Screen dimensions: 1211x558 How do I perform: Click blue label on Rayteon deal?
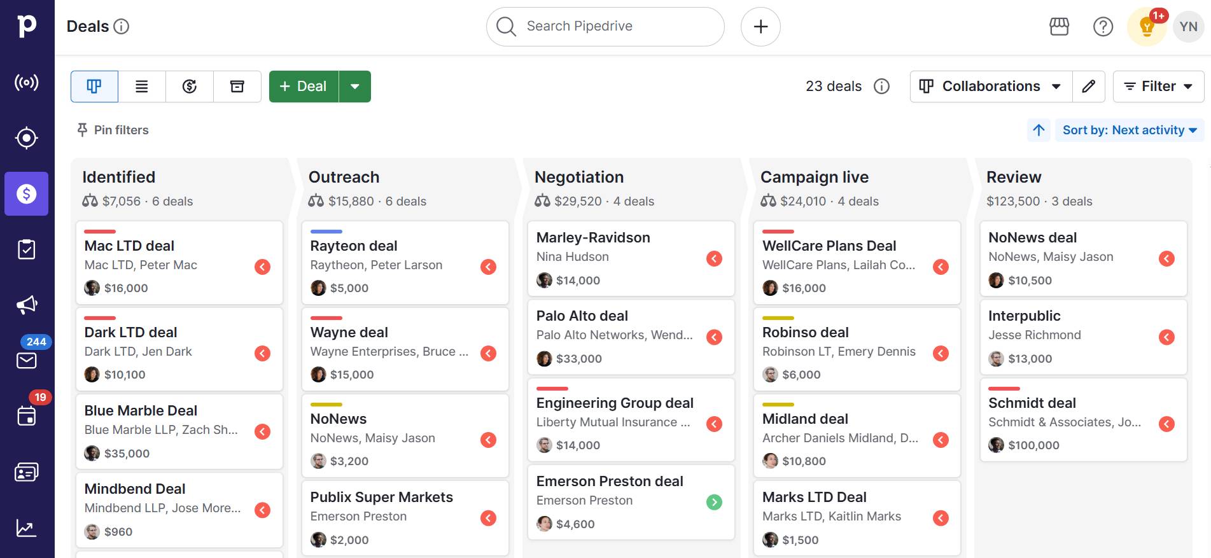point(326,231)
